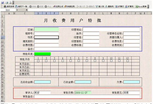Click the fx insert function icon

coord(27,10)
